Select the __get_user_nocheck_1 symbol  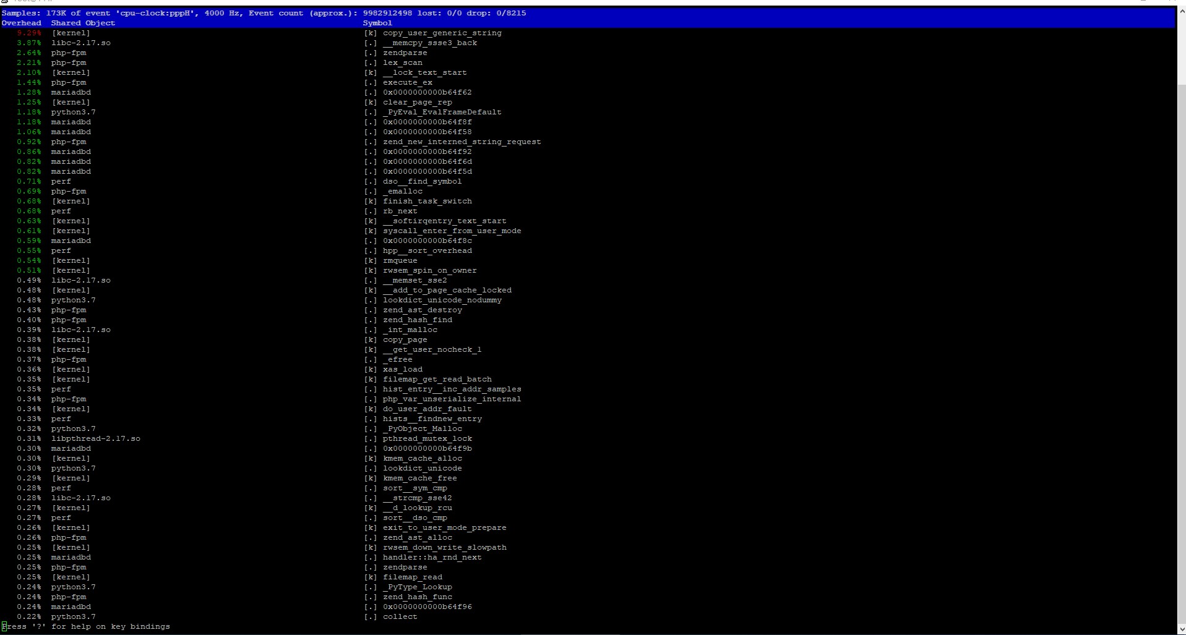pyautogui.click(x=432, y=349)
